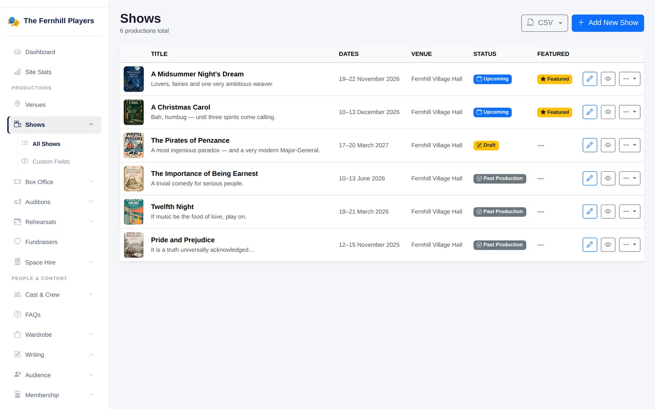Viewport: 655px width, 409px height.
Task: Preview The Pirates of Penzance eye icon
Action: tap(608, 145)
